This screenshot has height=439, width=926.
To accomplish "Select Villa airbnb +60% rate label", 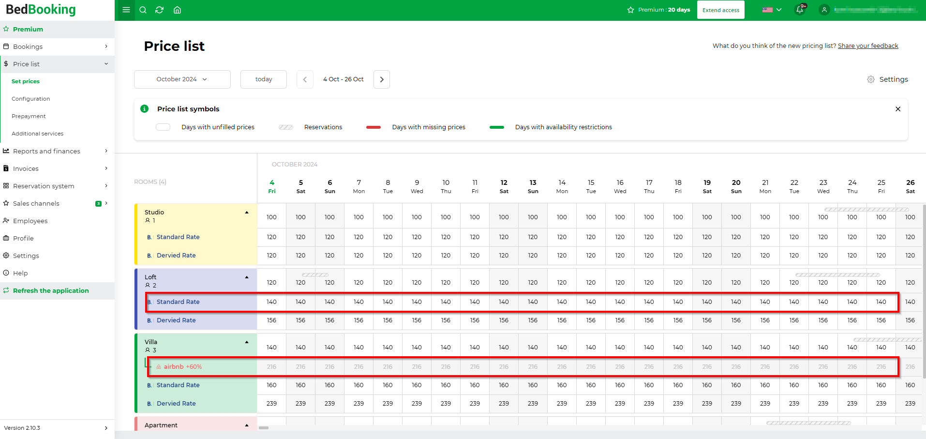I will (182, 367).
